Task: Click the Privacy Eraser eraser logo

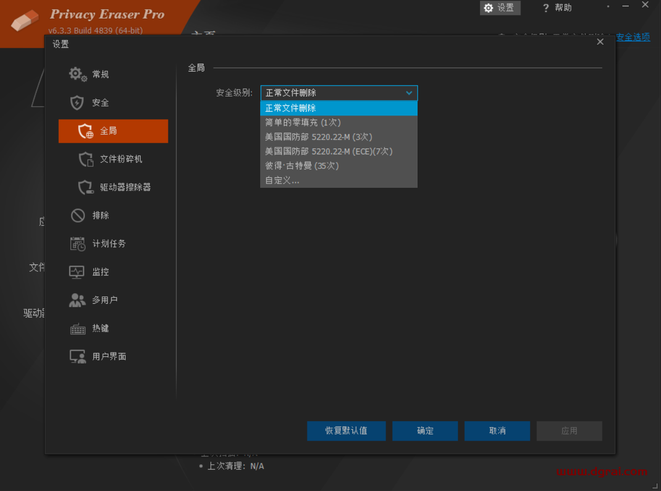Action: click(x=25, y=21)
